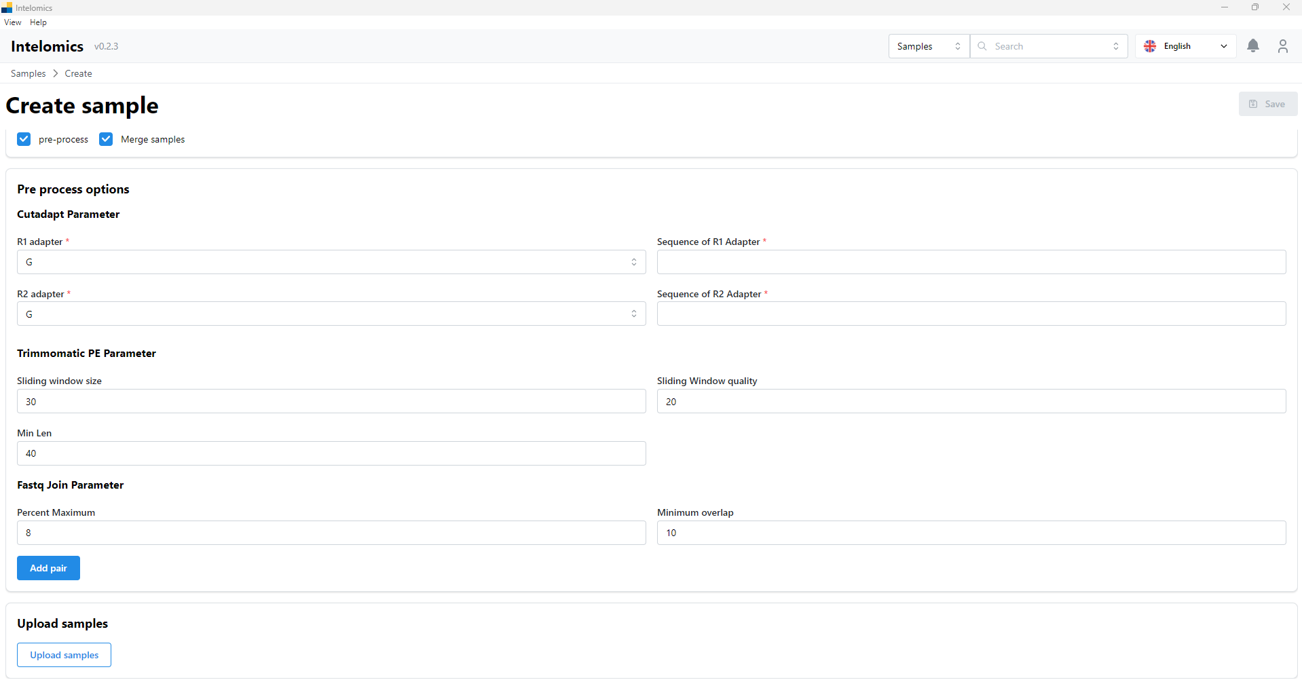This screenshot has height=699, width=1302.
Task: Open the English language dropdown
Action: pyautogui.click(x=1185, y=46)
